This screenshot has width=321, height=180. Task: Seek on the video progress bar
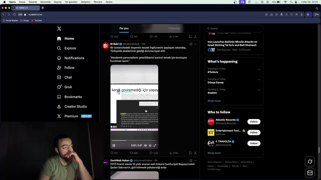point(134,140)
